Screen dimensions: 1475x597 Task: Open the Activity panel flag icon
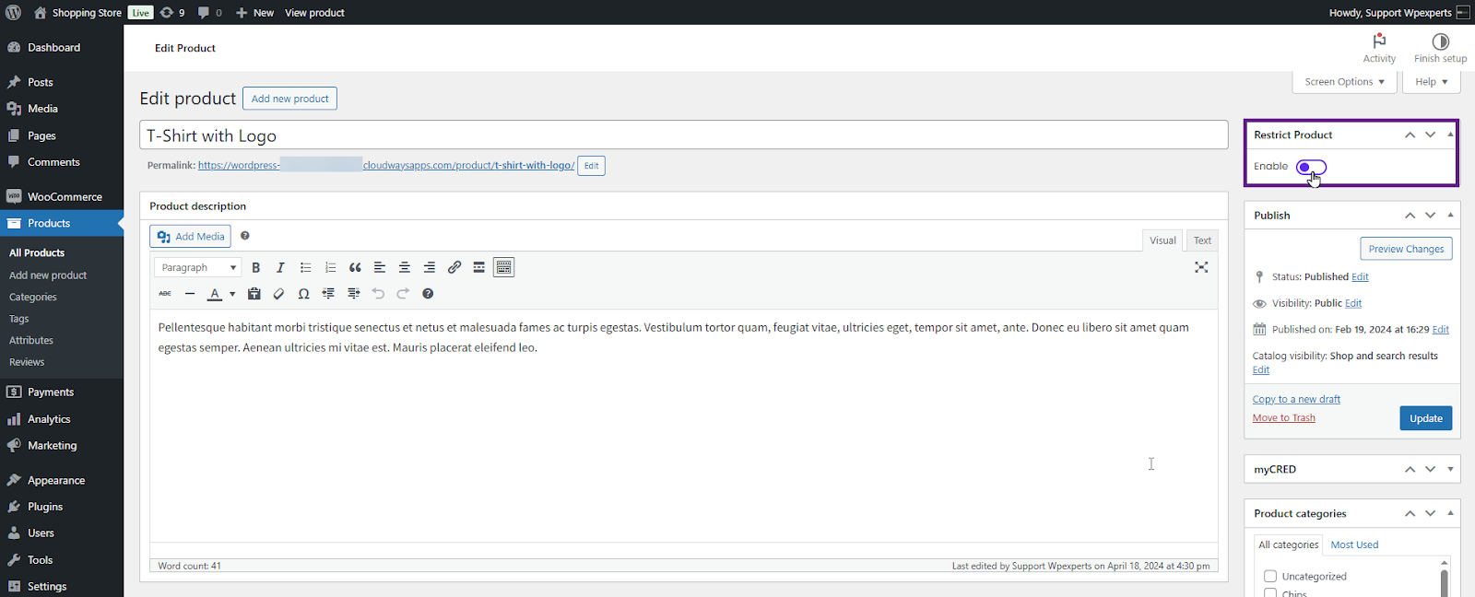click(x=1379, y=41)
